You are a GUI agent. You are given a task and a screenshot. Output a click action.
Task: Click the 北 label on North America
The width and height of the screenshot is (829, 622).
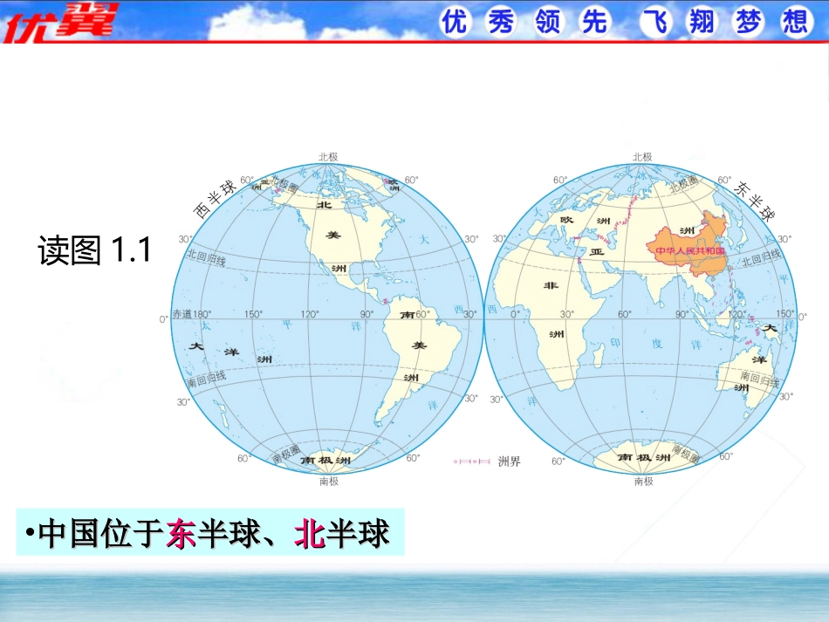pyautogui.click(x=324, y=204)
